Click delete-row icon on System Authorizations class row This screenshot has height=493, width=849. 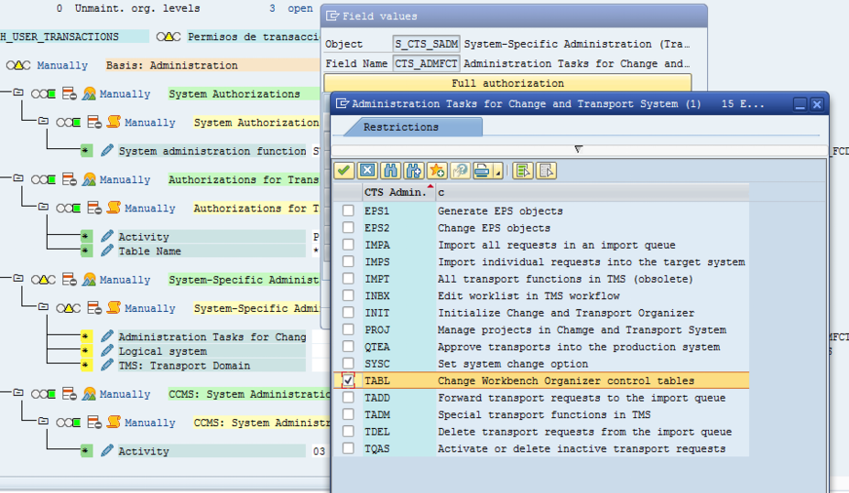click(x=70, y=93)
